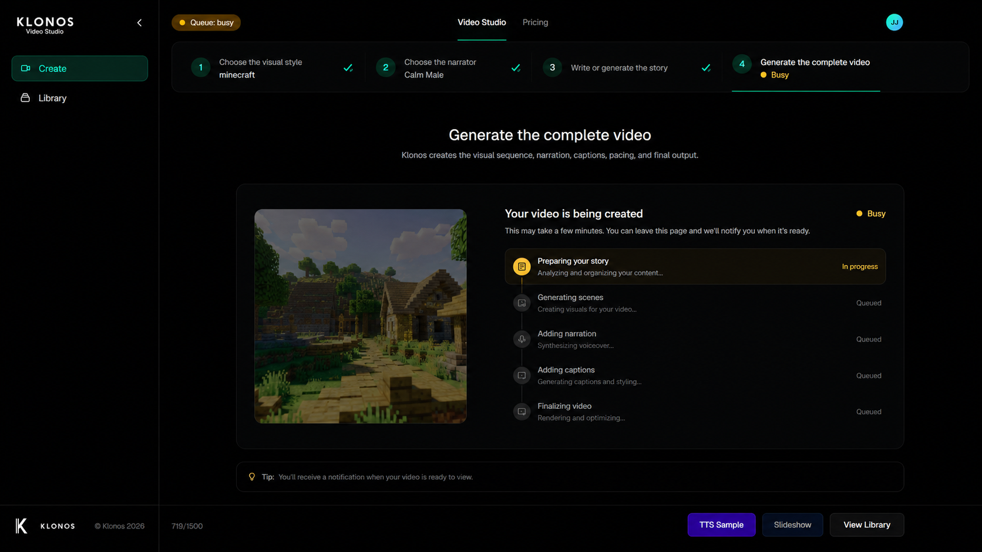Image resolution: width=982 pixels, height=552 pixels.
Task: Click the 719/1500 counter text
Action: click(x=187, y=526)
